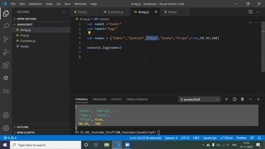
Task: Open notifications bell in status bar
Action: [x=259, y=138]
